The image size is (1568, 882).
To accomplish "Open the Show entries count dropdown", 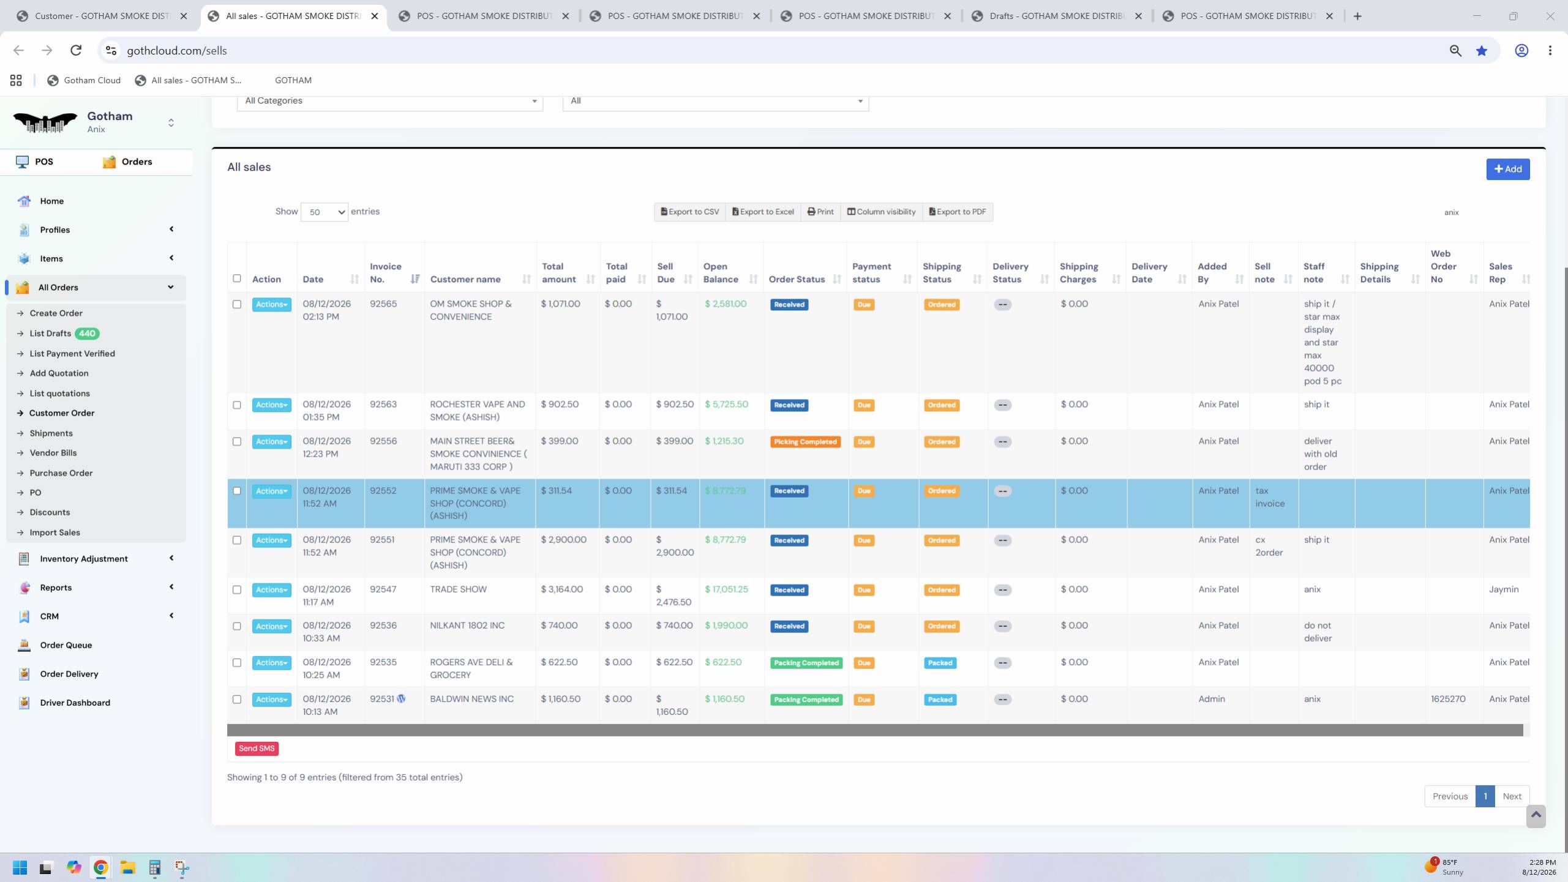I will click(x=324, y=212).
